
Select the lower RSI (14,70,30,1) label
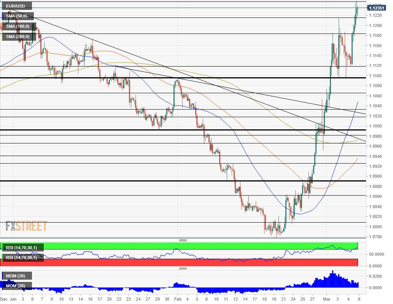click(x=22, y=257)
